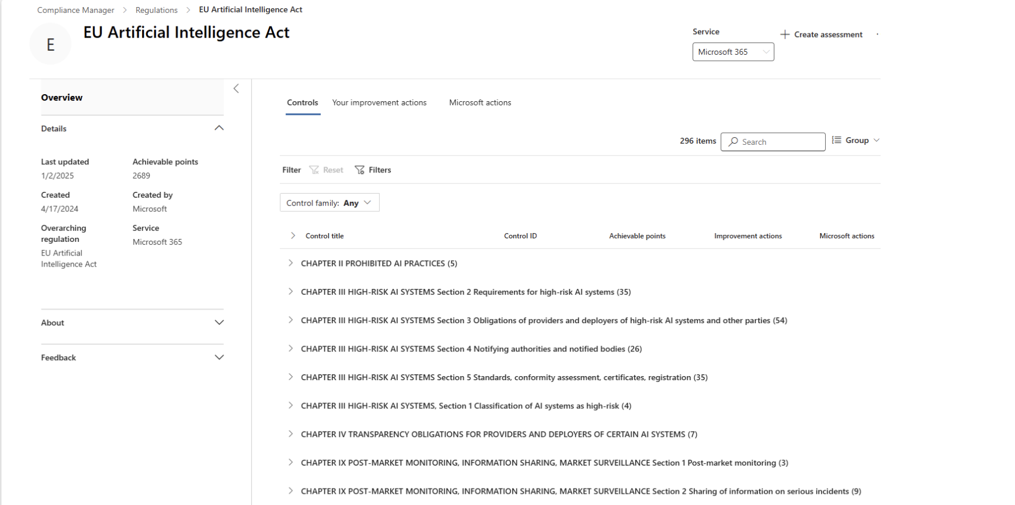Expand Section 3 Obligations of providers group
The width and height of the screenshot is (1015, 505).
(291, 320)
